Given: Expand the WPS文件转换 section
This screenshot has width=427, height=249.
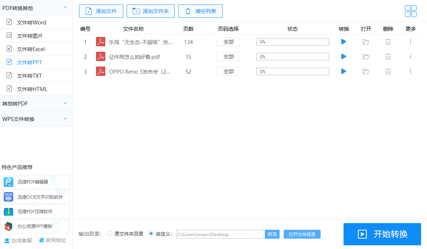Looking at the screenshot, I should tap(36, 119).
